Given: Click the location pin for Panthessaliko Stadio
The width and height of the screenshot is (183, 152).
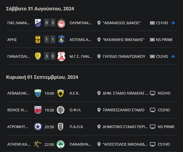Looking at the screenshot, I should pyautogui.click(x=99, y=110).
